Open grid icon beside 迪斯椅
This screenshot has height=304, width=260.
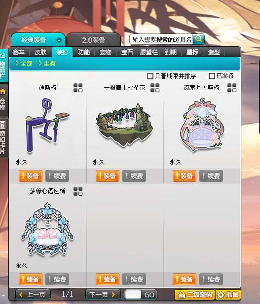point(78,88)
